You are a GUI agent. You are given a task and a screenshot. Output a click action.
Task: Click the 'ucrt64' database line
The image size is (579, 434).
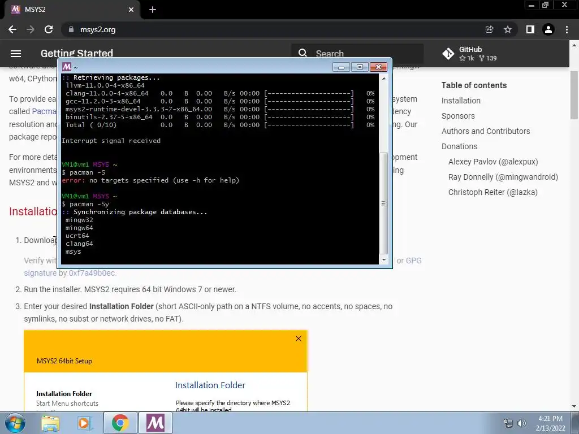(x=77, y=236)
